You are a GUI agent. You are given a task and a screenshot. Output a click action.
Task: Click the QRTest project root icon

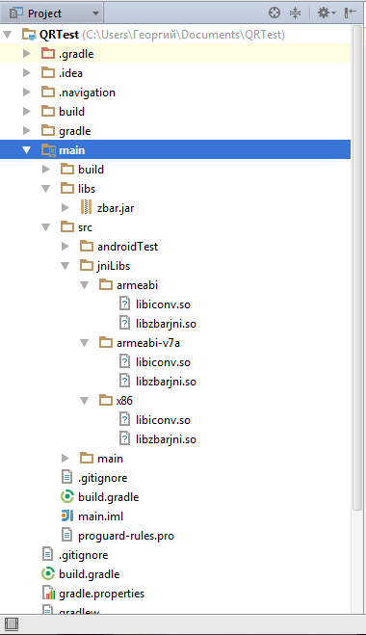coord(29,35)
